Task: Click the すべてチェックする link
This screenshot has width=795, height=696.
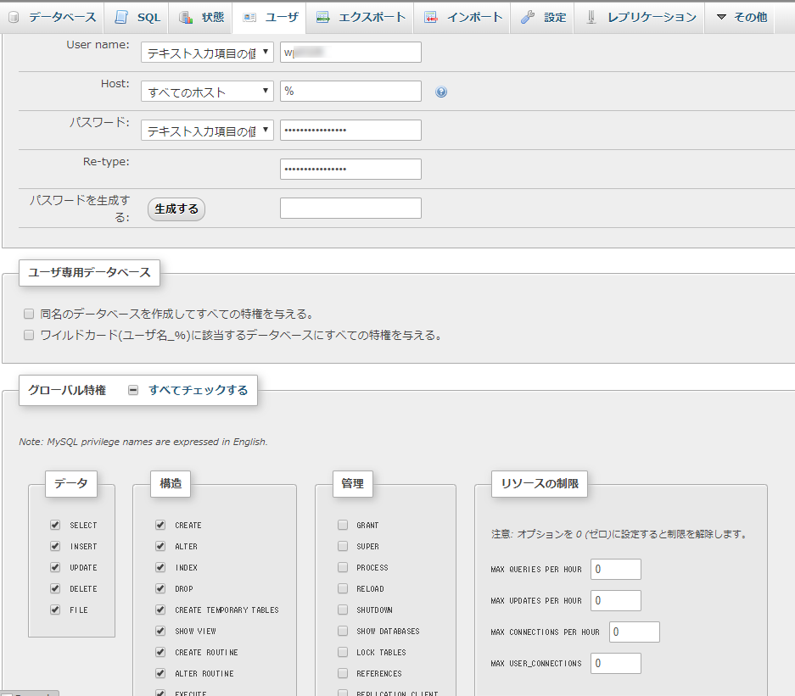Action: pyautogui.click(x=198, y=390)
